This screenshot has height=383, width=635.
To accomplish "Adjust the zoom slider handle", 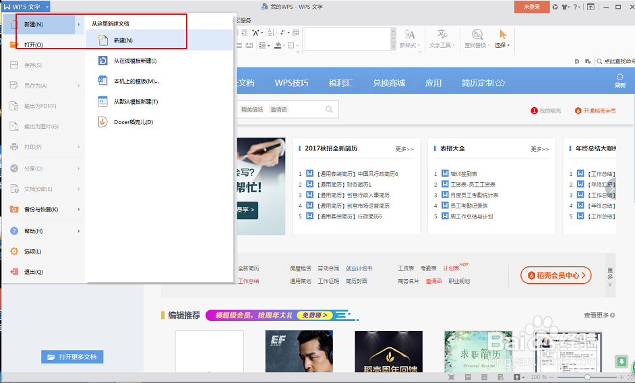I will tap(587, 378).
